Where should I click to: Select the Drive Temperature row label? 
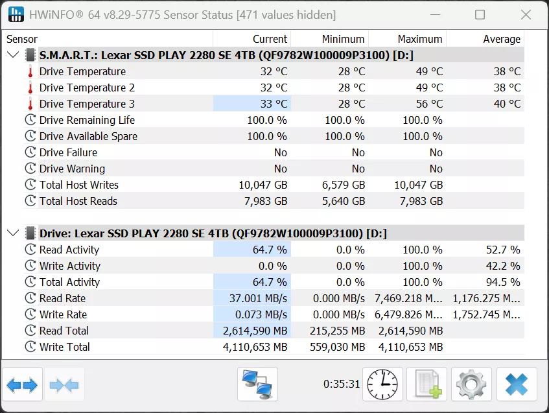(x=82, y=71)
